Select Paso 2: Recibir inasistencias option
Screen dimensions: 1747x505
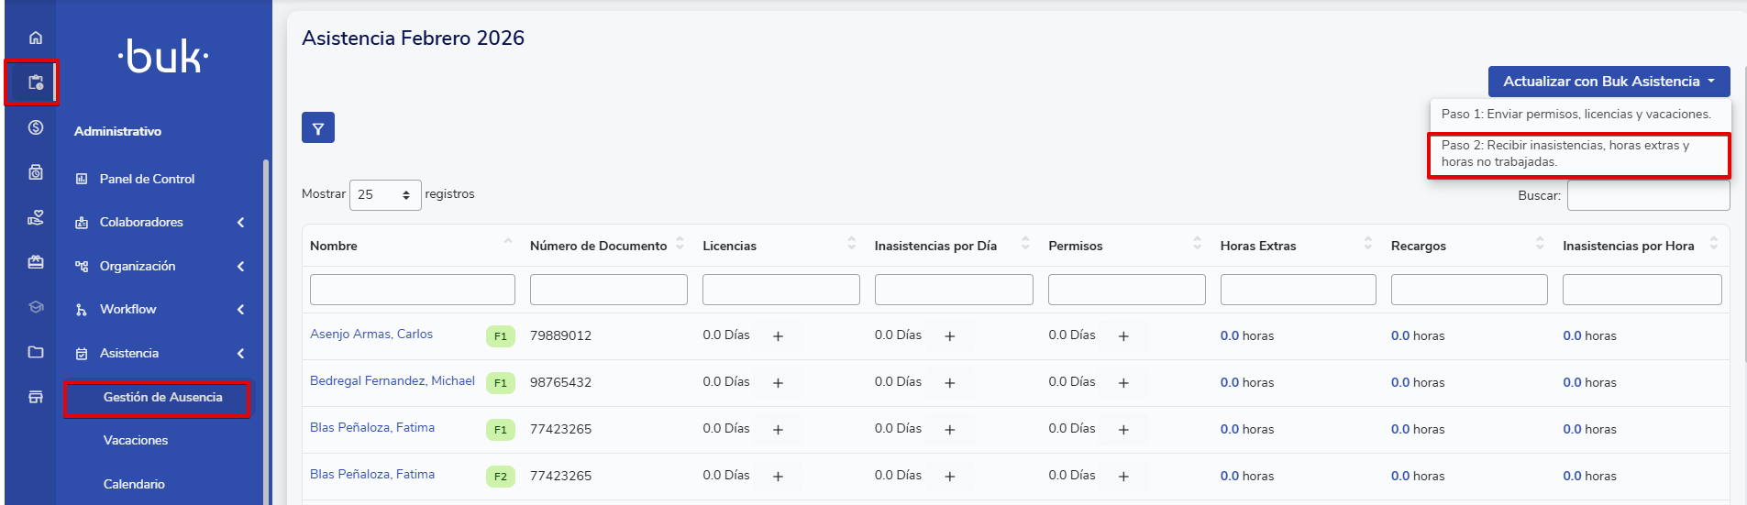1577,154
